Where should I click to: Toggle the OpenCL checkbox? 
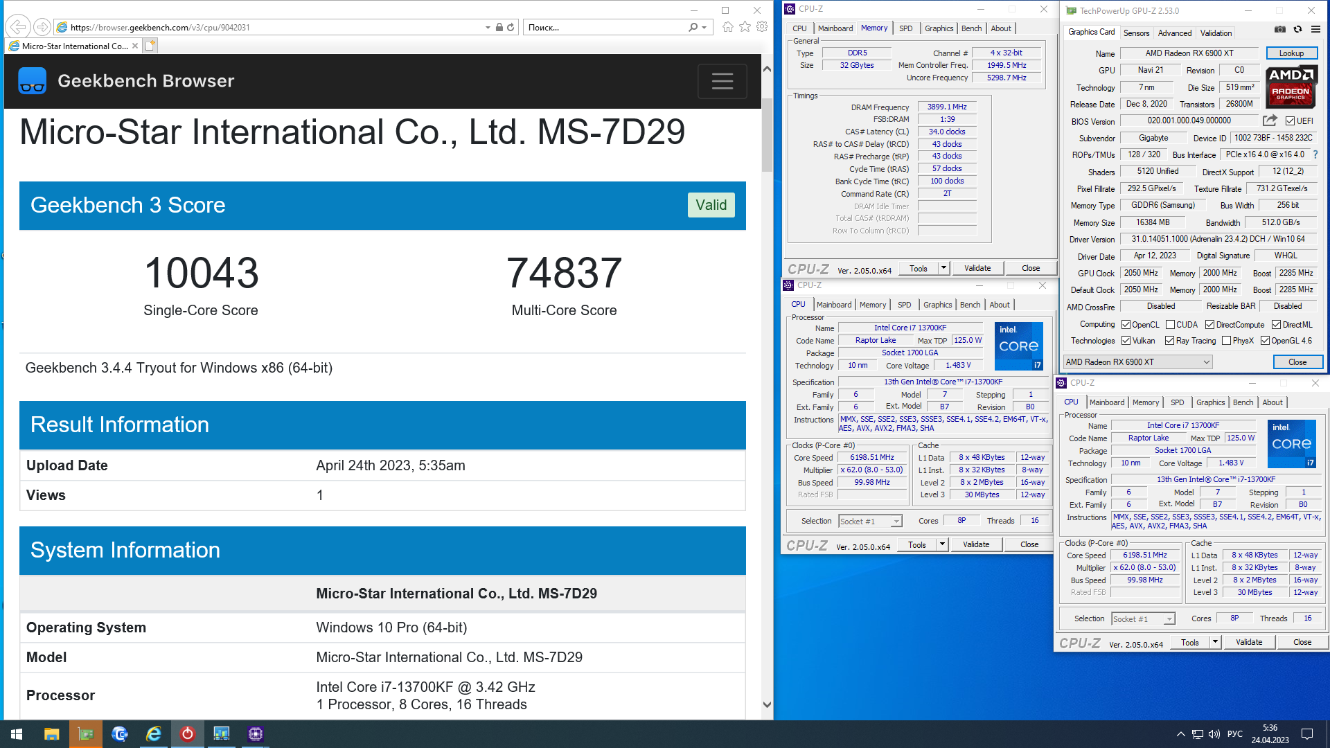click(1126, 325)
